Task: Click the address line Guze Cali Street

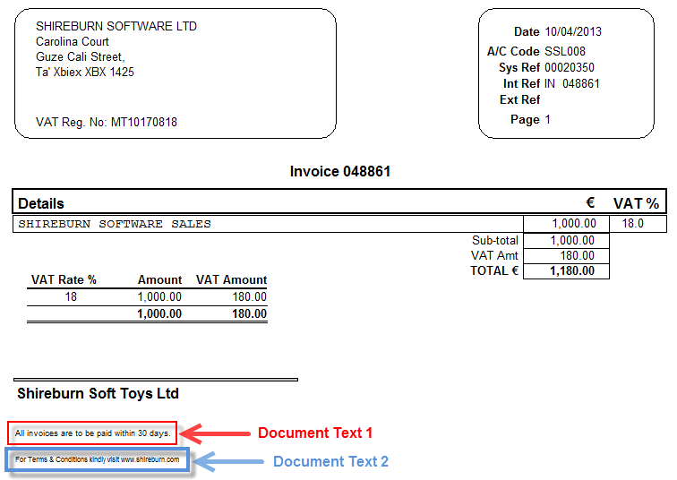Action: click(81, 57)
